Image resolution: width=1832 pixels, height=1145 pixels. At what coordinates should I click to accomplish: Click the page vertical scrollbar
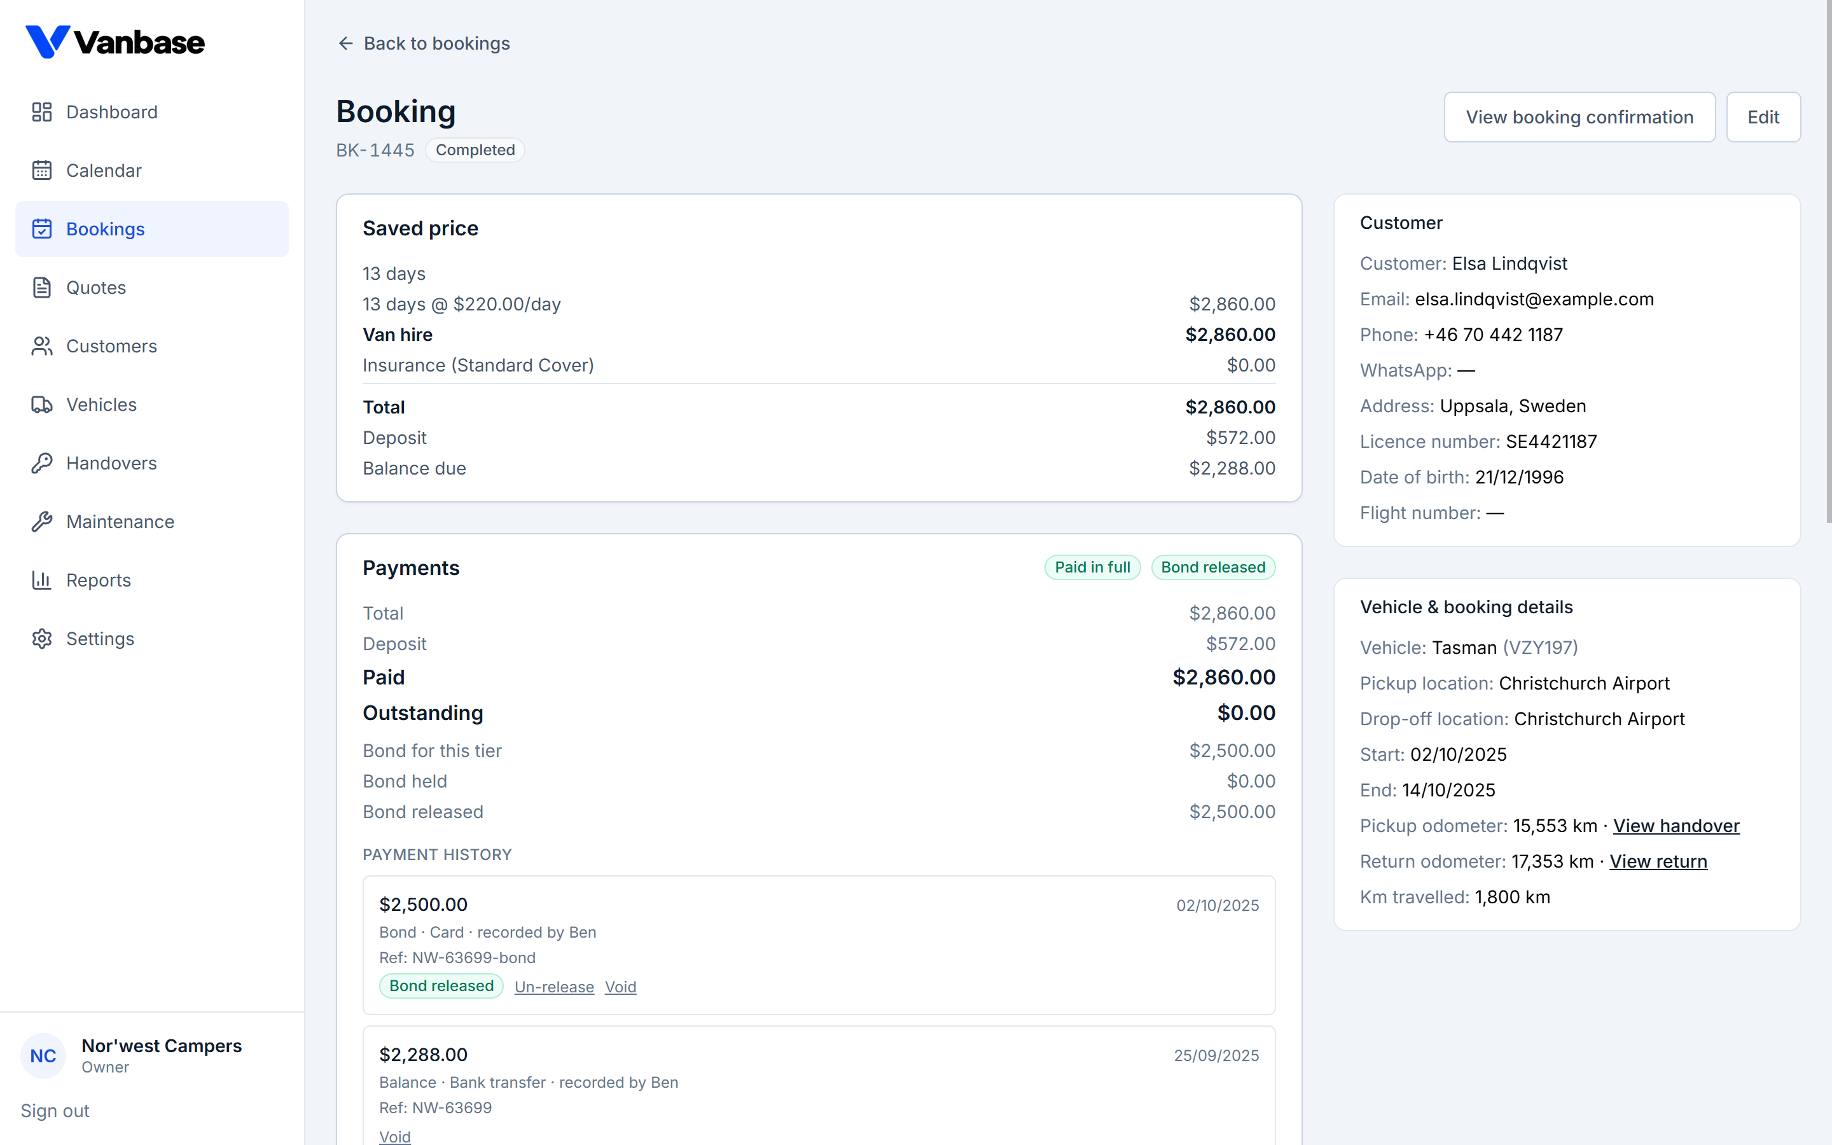pyautogui.click(x=1828, y=261)
